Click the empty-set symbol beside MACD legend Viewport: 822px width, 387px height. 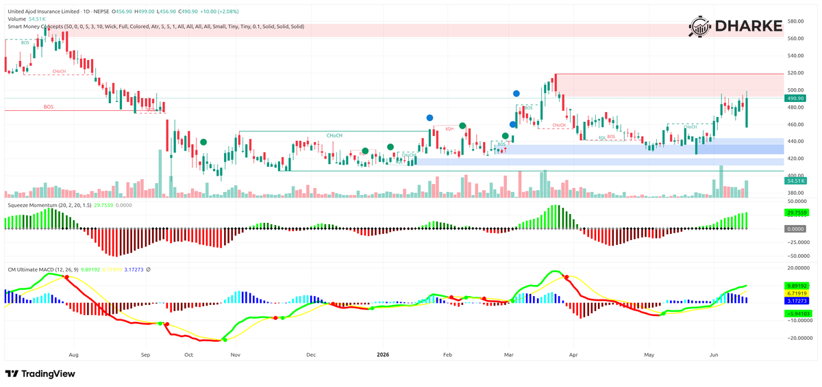click(149, 269)
